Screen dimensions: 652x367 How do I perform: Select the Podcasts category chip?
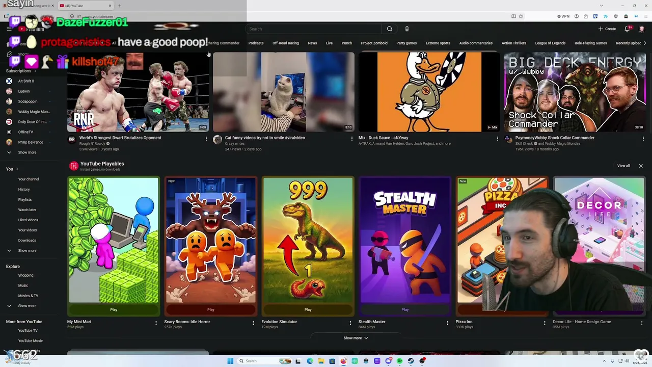[x=256, y=43]
